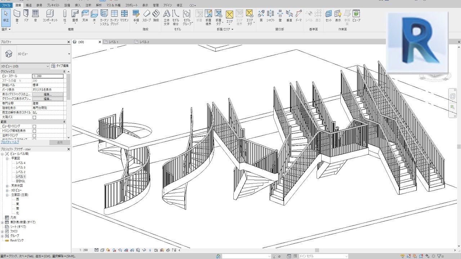Select the シャフト (Shaft) opening tool
This screenshot has width=461, height=259.
point(270,16)
